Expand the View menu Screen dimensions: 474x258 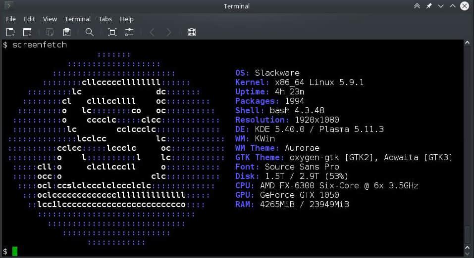click(50, 19)
